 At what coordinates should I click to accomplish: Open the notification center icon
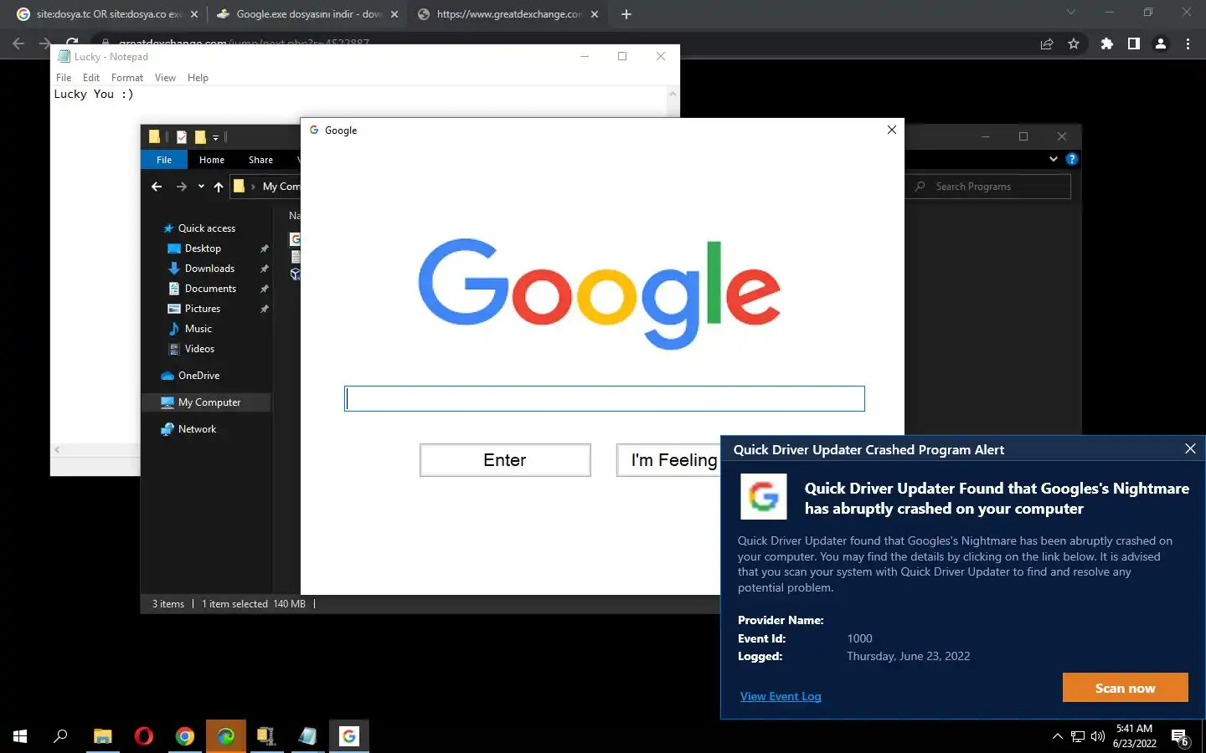click(1180, 737)
